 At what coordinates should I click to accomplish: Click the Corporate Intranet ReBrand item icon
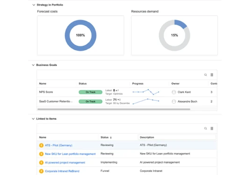41,171
